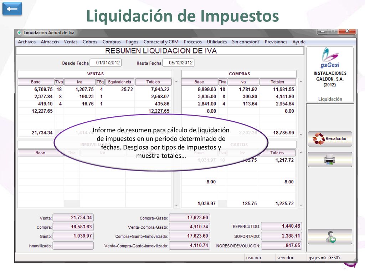Click the Compra+Gasto field
This screenshot has width=365, height=274.
(190, 218)
